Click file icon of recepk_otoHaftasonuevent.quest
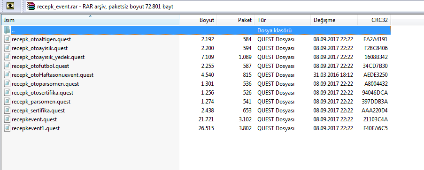 point(8,75)
